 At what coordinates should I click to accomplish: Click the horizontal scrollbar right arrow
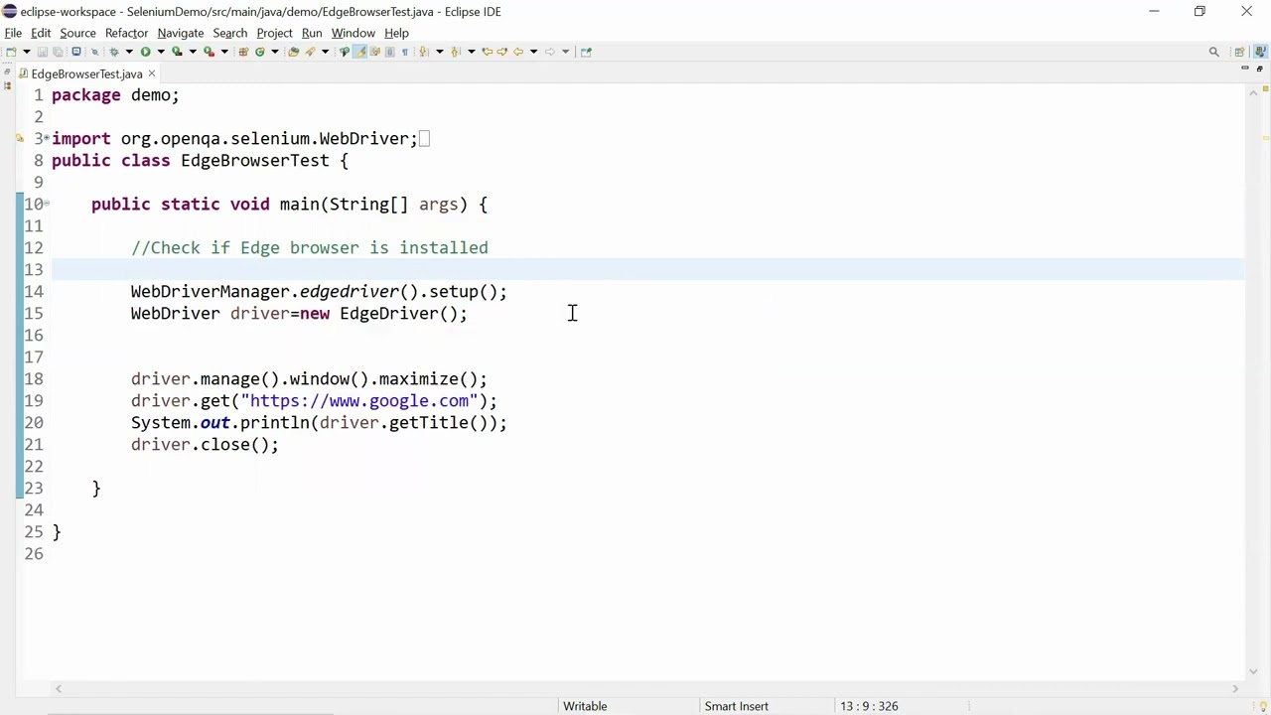click(x=1235, y=688)
